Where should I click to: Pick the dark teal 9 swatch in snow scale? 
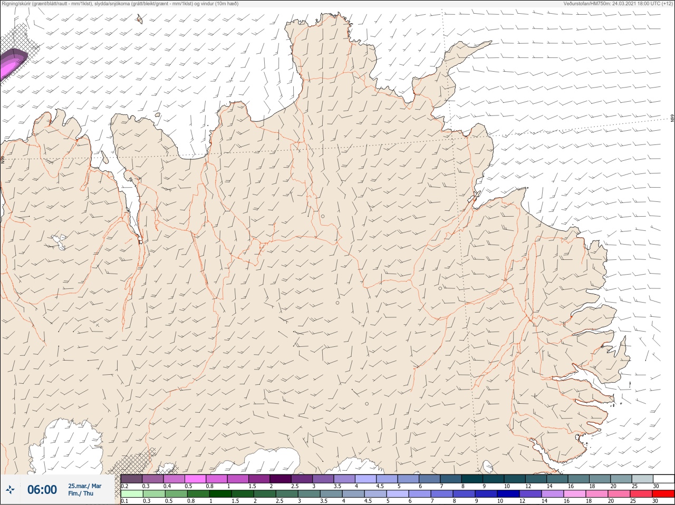coord(494,479)
